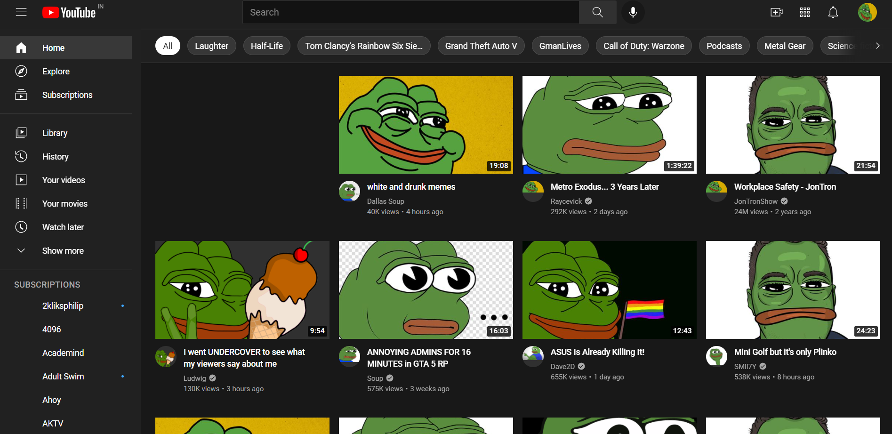Click the Your videos play icon
The image size is (892, 434).
pyautogui.click(x=21, y=180)
